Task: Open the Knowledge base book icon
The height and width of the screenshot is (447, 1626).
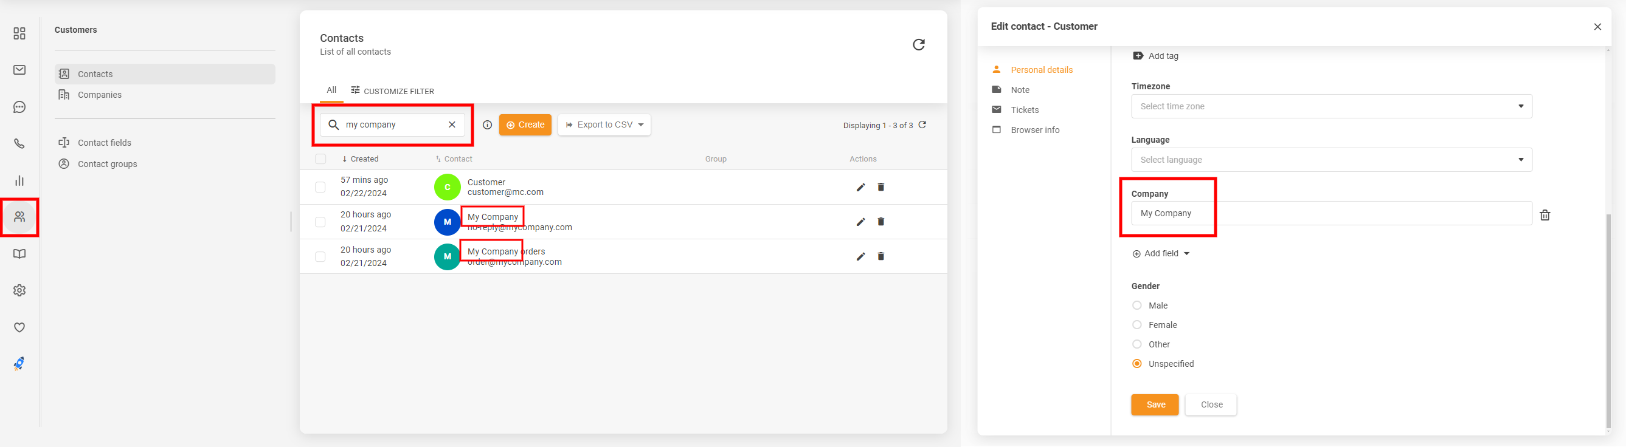Action: [x=19, y=254]
